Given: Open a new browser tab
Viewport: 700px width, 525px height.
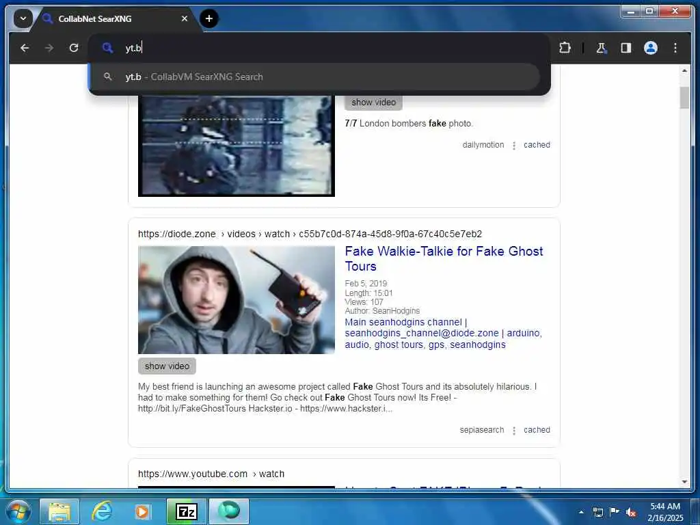Looking at the screenshot, I should 209,18.
